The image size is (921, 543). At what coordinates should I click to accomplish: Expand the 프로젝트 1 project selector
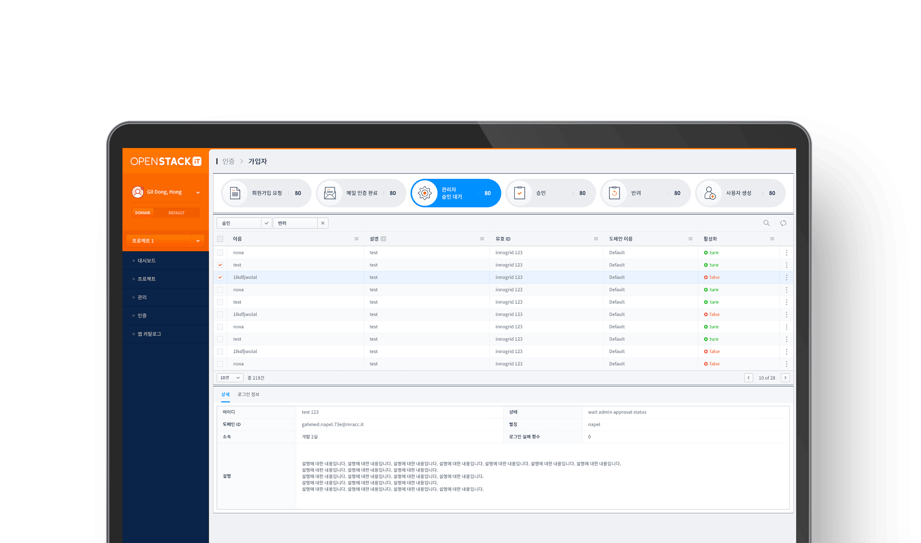198,241
